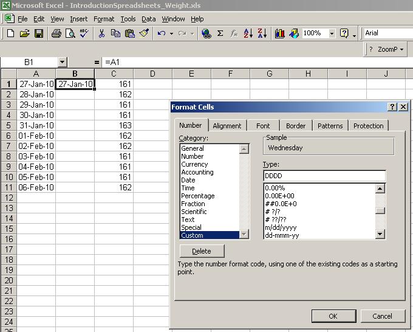Select the Percentage category
Viewport: 413px width, 332px height.
[x=210, y=196]
